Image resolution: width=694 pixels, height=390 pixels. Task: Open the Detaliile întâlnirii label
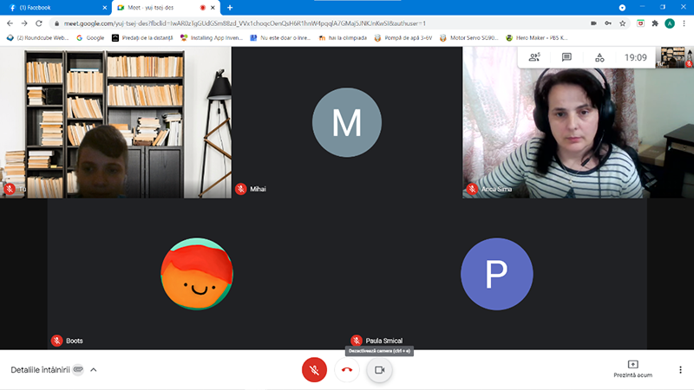point(40,370)
